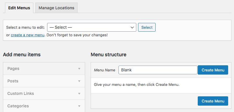The image size is (234, 112).
Task: Expand the Categories accordion section
Action: coord(44,106)
